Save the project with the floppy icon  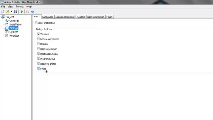[16, 12]
